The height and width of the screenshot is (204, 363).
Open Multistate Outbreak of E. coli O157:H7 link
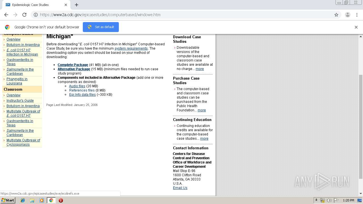[x=23, y=113]
